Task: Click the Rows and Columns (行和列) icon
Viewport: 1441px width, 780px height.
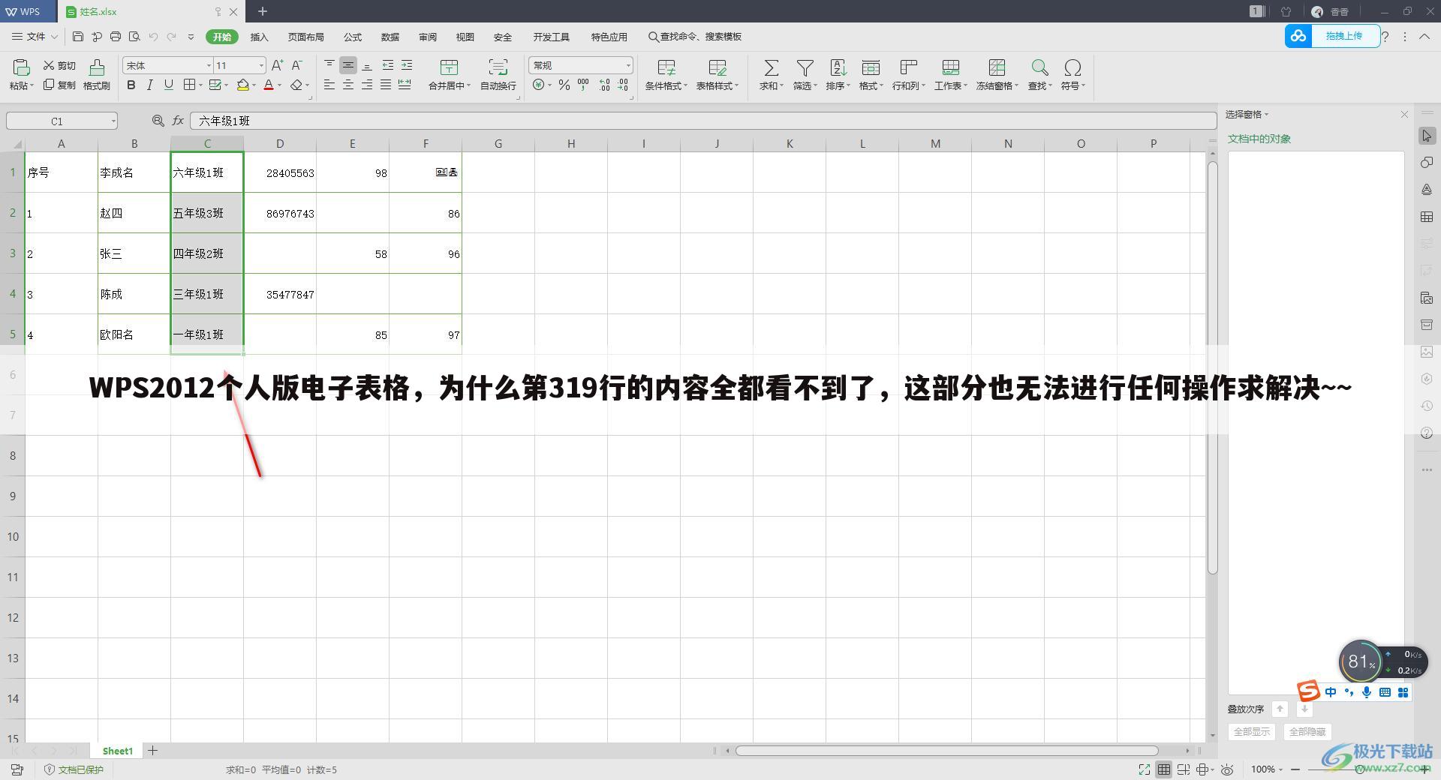Action: [x=909, y=68]
